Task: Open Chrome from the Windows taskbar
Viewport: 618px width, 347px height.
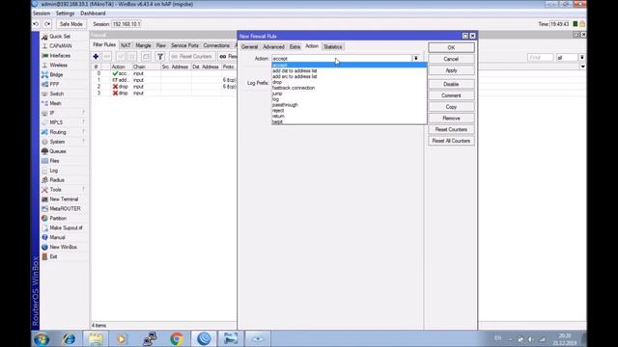Action: tap(177, 338)
